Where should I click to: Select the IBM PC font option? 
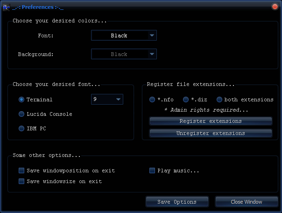click(x=21, y=128)
